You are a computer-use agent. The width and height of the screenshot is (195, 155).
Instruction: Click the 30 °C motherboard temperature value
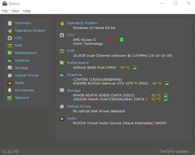pyautogui.click(x=125, y=67)
